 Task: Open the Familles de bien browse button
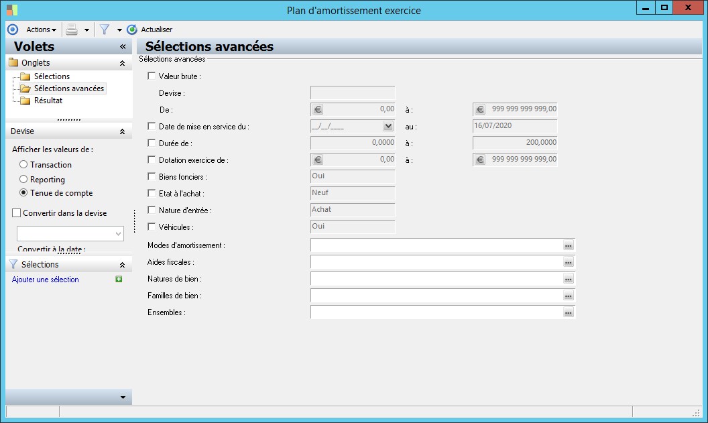(x=569, y=296)
